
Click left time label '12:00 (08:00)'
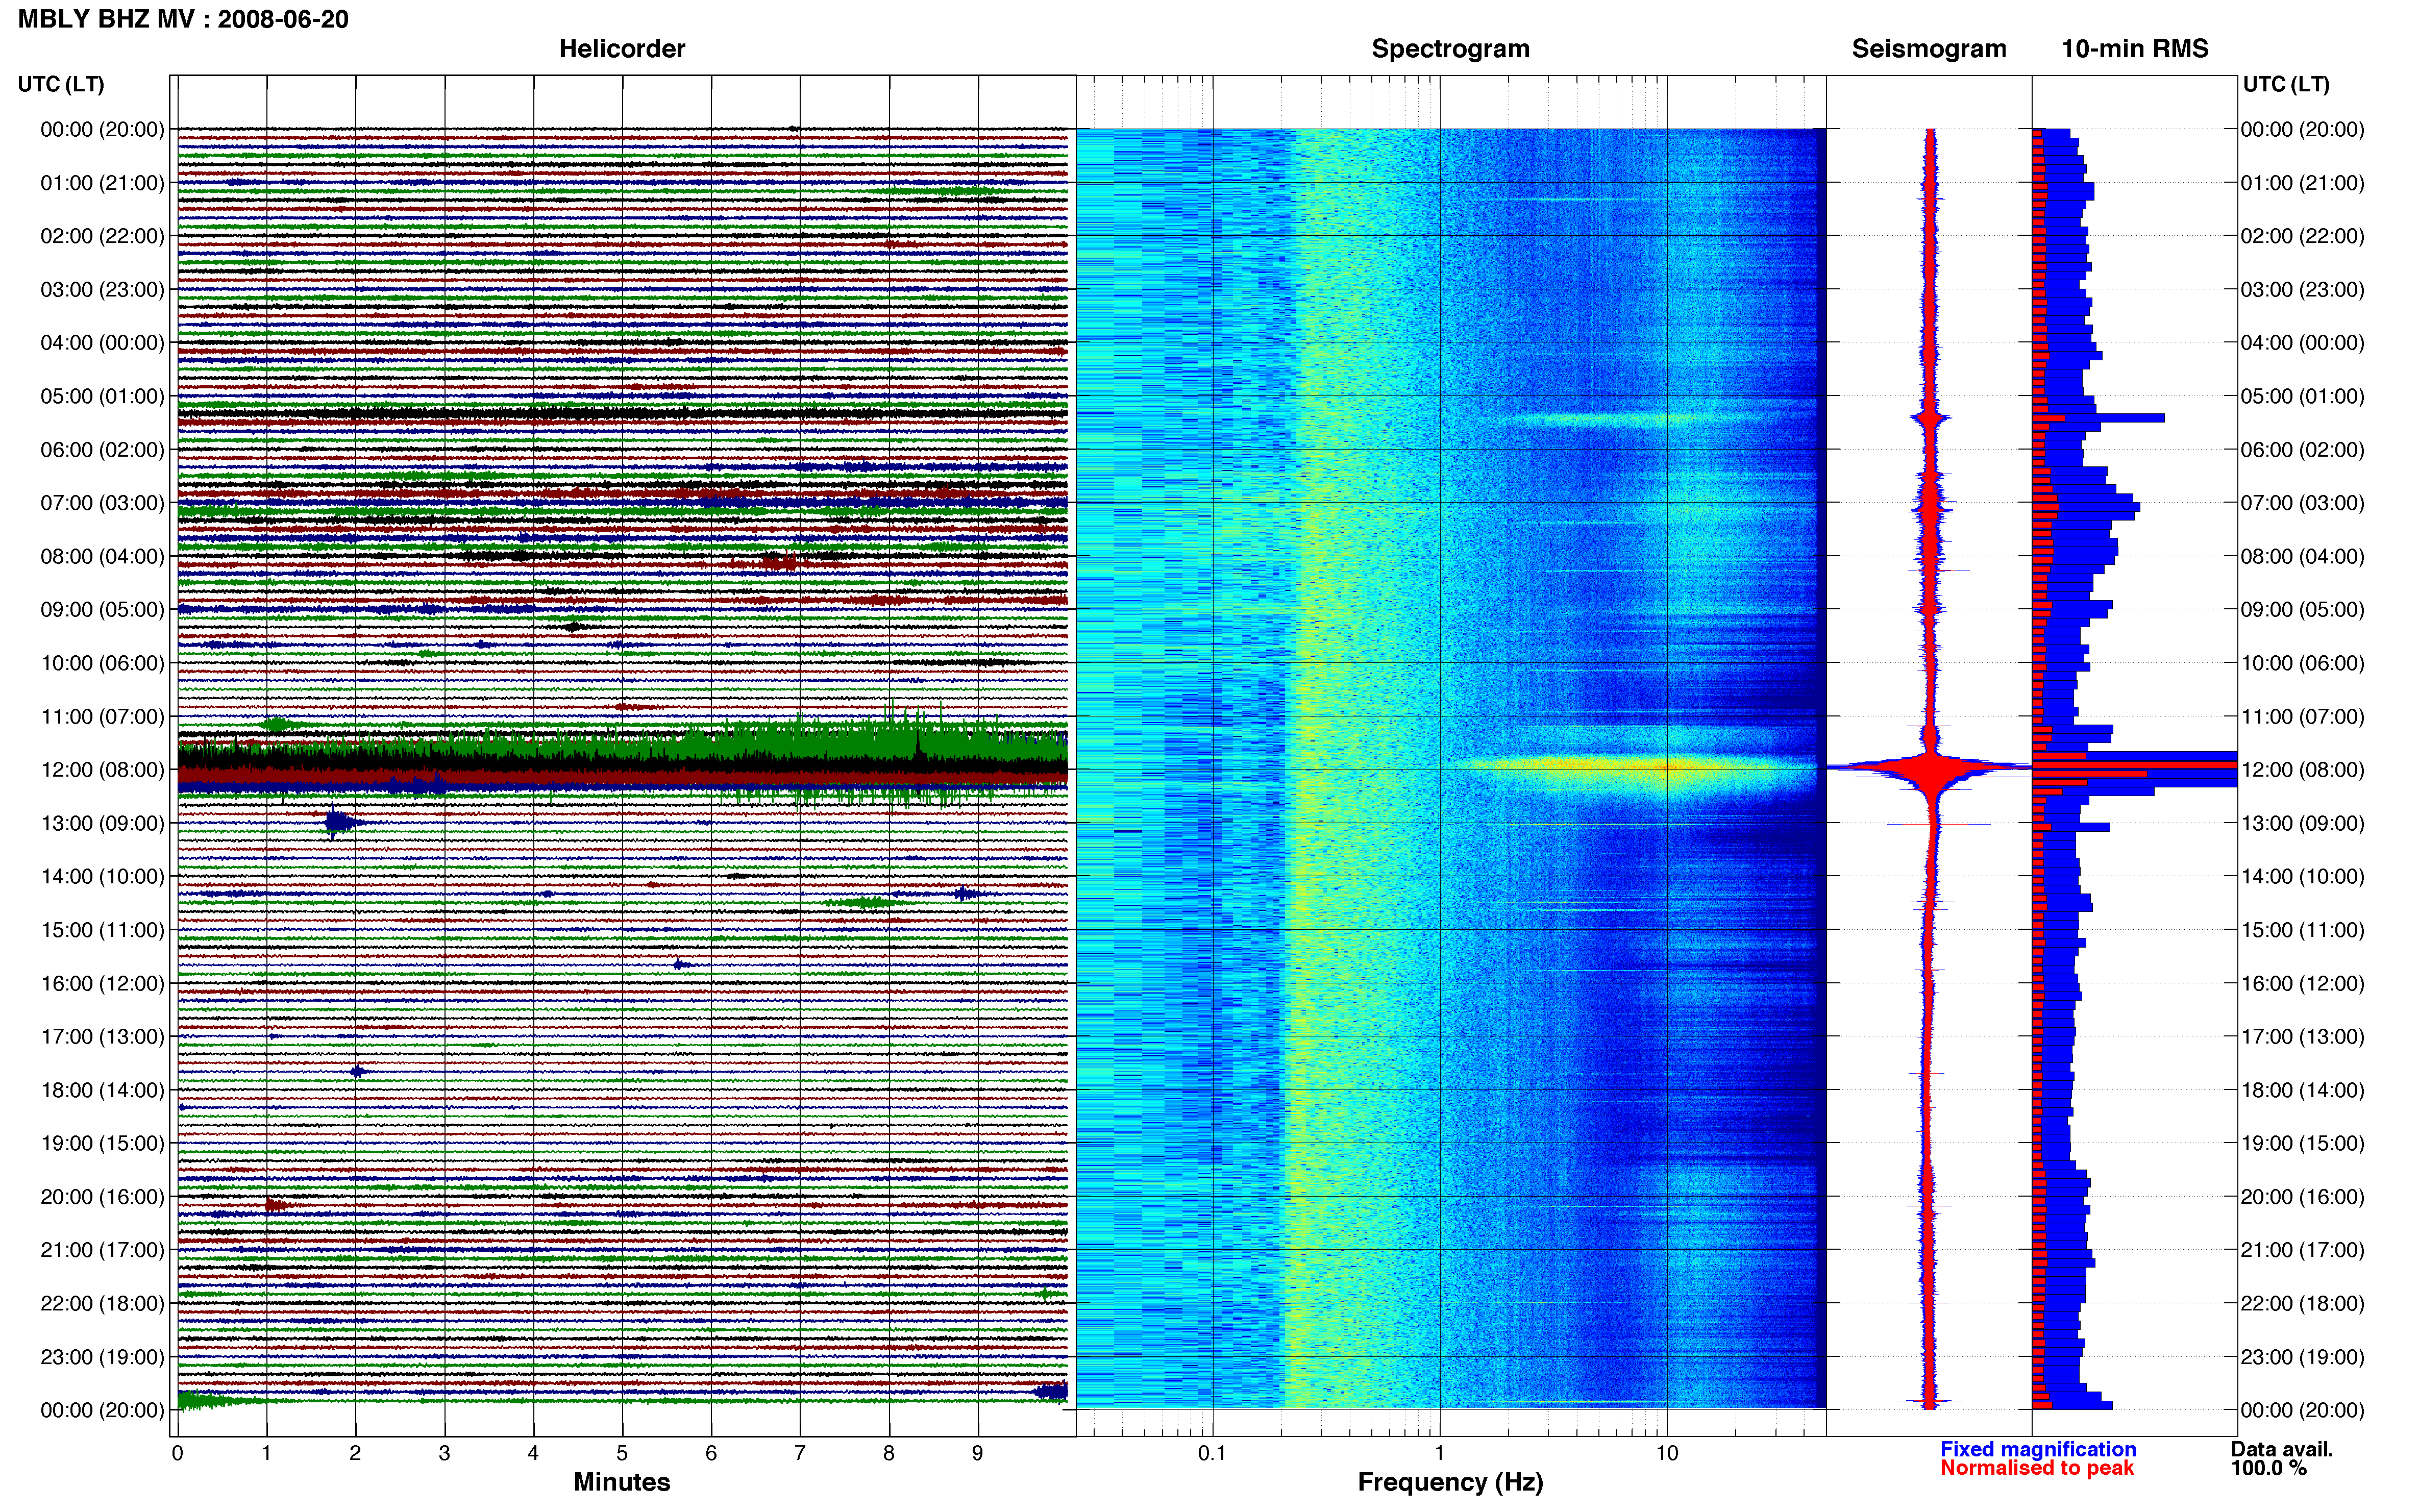(102, 770)
